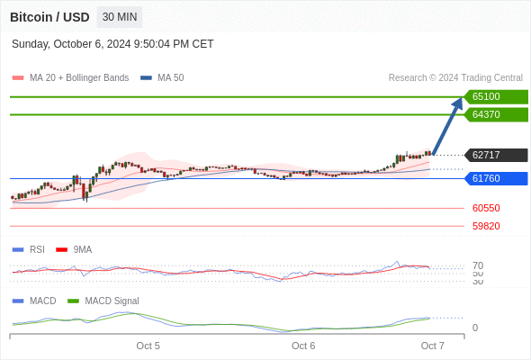Toggle the 9MA red legend marker
The height and width of the screenshot is (360, 531).
(x=61, y=250)
